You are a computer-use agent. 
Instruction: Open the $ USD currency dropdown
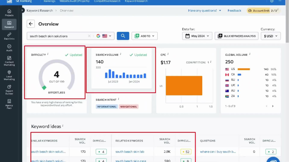(271, 36)
